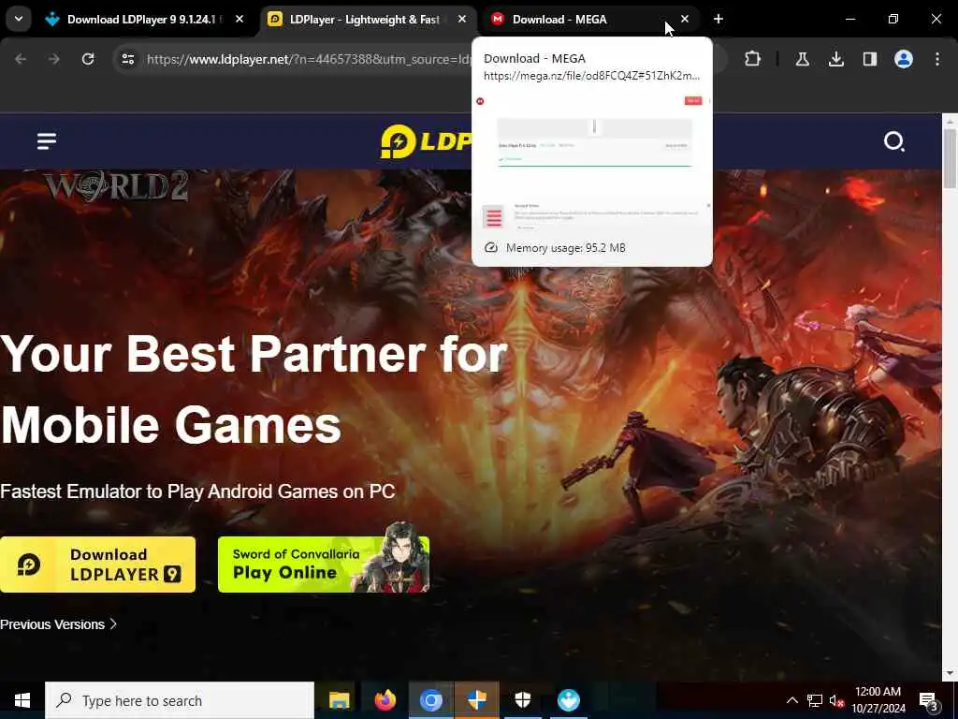Open the notification center icon
Screen dimensions: 958x719
[x=929, y=700]
